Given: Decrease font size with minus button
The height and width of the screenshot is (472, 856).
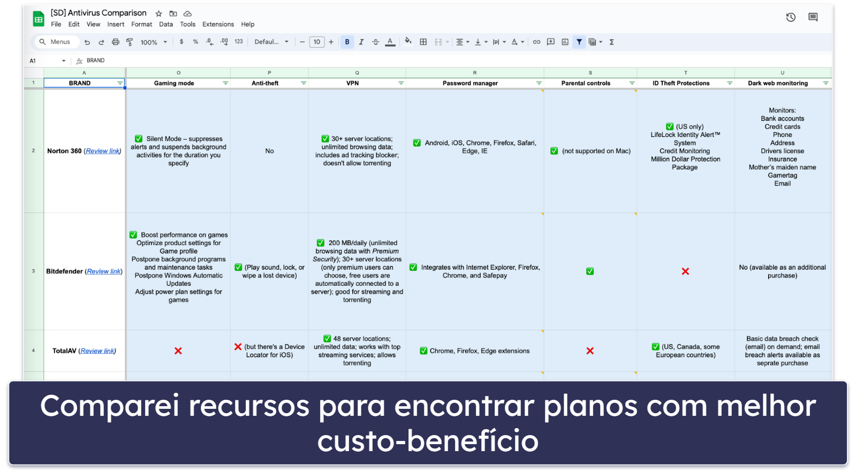Looking at the screenshot, I should click(302, 42).
